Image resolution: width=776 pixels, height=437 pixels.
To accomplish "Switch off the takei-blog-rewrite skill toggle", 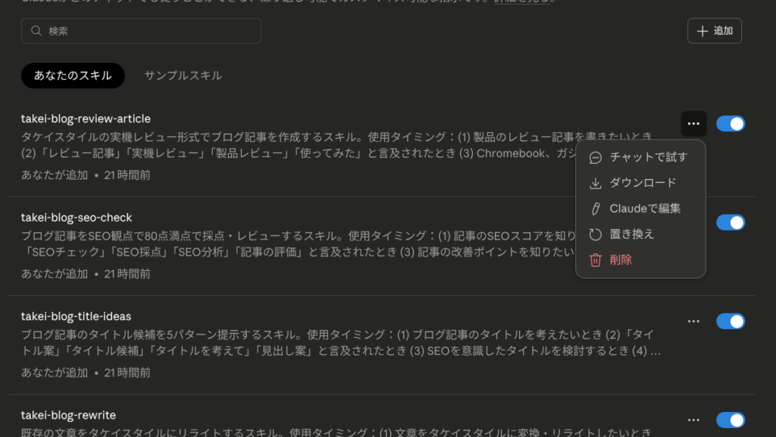I will pos(731,420).
